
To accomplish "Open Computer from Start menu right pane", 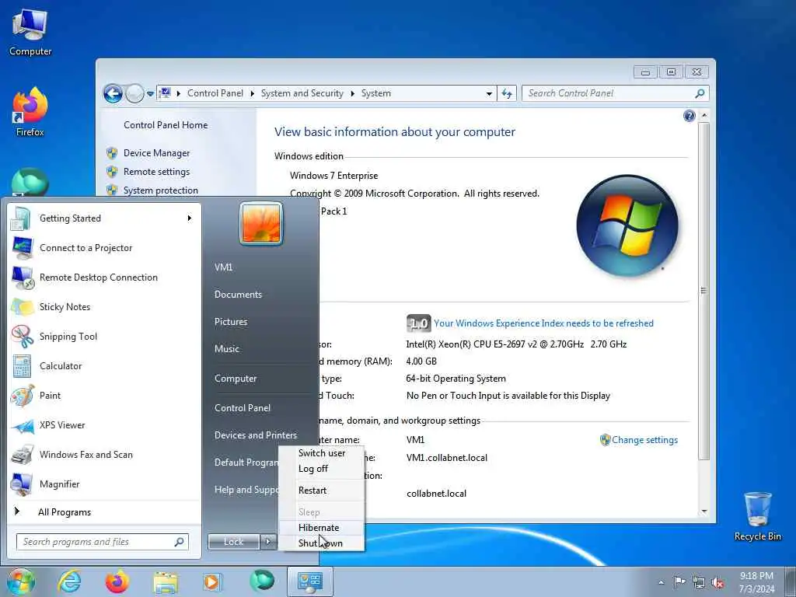I will pyautogui.click(x=236, y=379).
